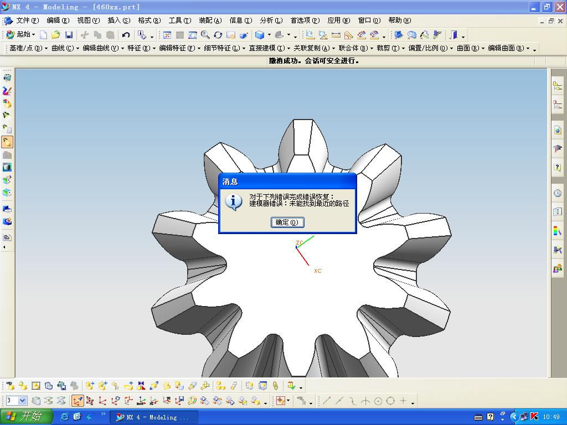Open the 分析(L) menu
Image resolution: width=567 pixels, height=425 pixels.
271,20
